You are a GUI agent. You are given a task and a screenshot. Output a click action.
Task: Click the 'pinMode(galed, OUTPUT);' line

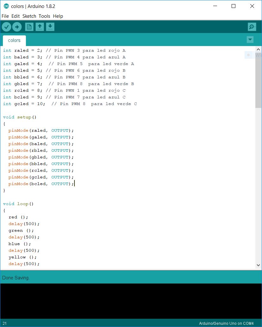41,137
